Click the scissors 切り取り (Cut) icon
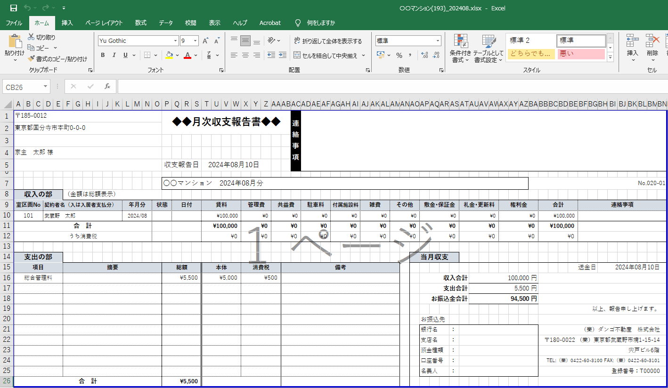Image resolution: width=668 pixels, height=388 pixels. click(32, 37)
